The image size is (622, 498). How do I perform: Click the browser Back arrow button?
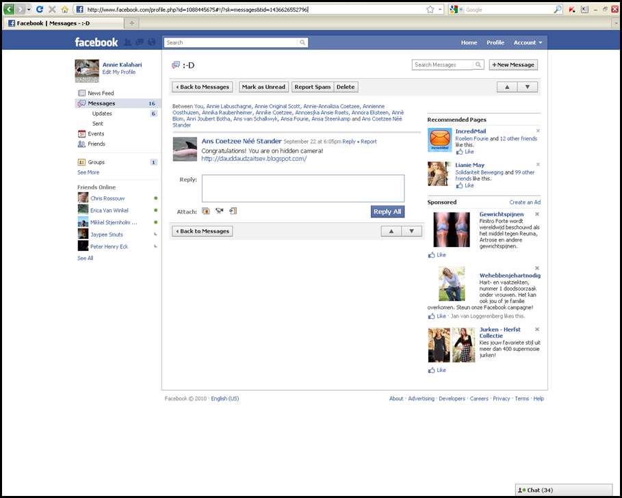click(9, 9)
